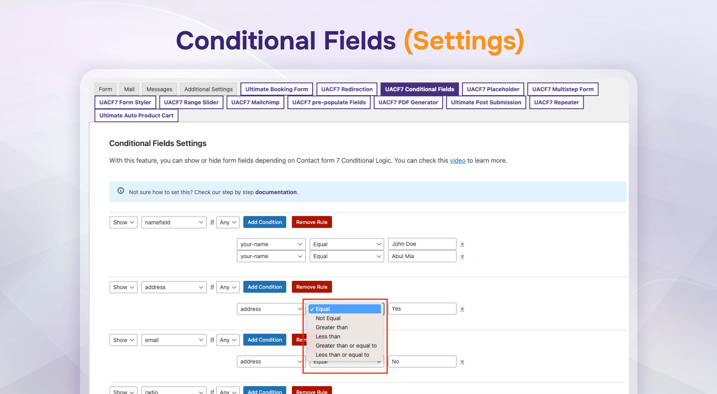Delete the No condition using its x
The height and width of the screenshot is (394, 717).
pyautogui.click(x=462, y=362)
